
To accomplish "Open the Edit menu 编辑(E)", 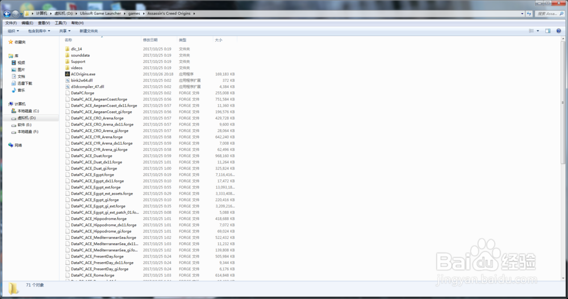I will coord(27,23).
